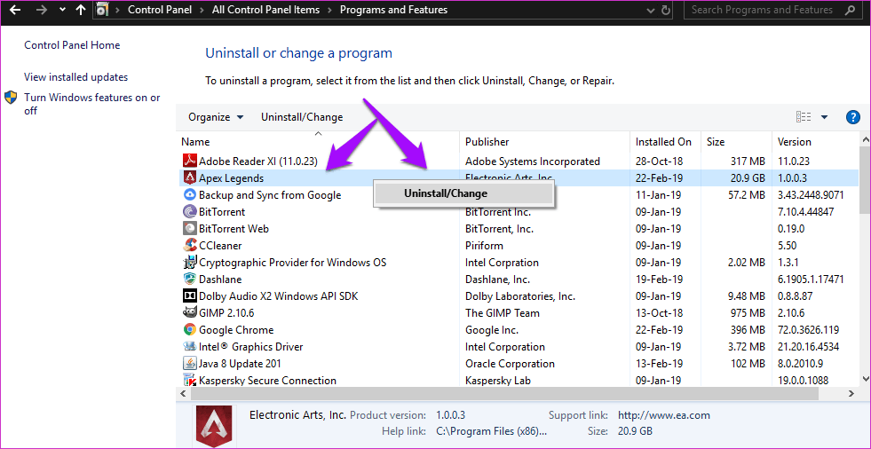Click the horizontal scrollbar left arrow
This screenshot has height=449, width=871.
[183, 393]
